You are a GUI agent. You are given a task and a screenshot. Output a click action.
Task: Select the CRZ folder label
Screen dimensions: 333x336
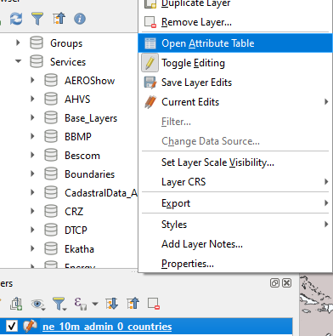[x=74, y=212]
